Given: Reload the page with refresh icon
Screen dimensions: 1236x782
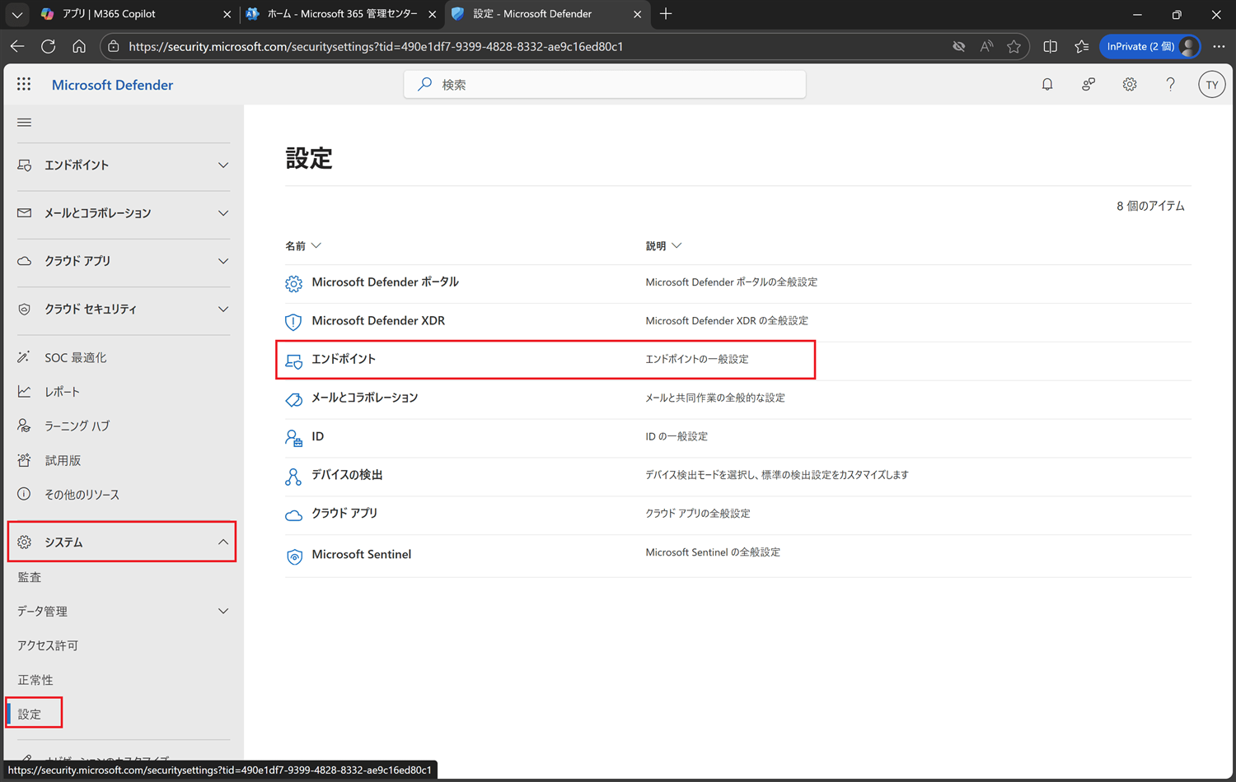Looking at the screenshot, I should [49, 46].
